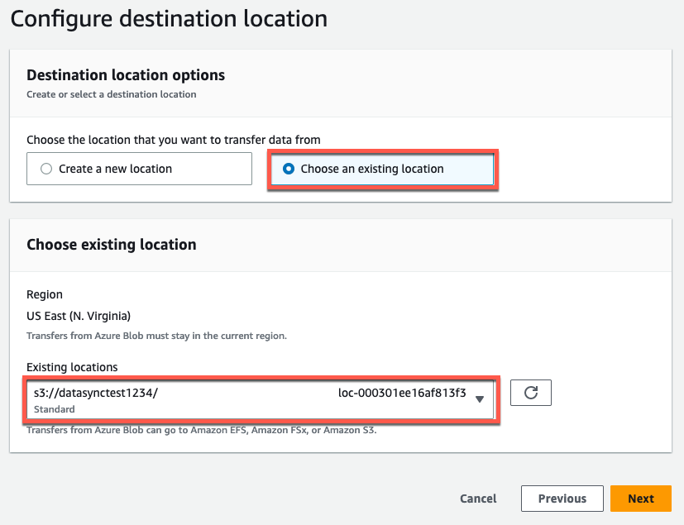Click the radio icon beside Create a new location
This screenshot has height=525, width=684.
click(x=45, y=168)
